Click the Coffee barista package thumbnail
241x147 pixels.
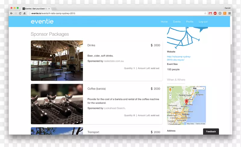(x=57, y=104)
